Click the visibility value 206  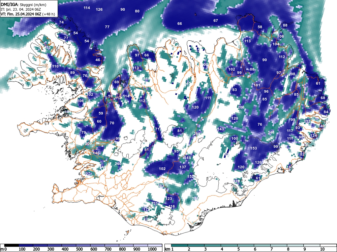pos(241,107)
